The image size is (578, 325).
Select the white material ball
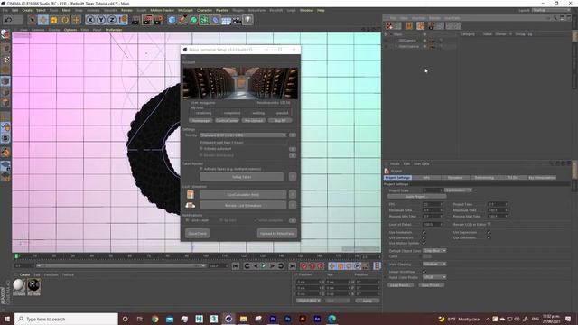[x=19, y=285]
